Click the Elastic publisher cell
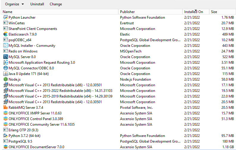The image size is (236, 150). tap(125, 34)
